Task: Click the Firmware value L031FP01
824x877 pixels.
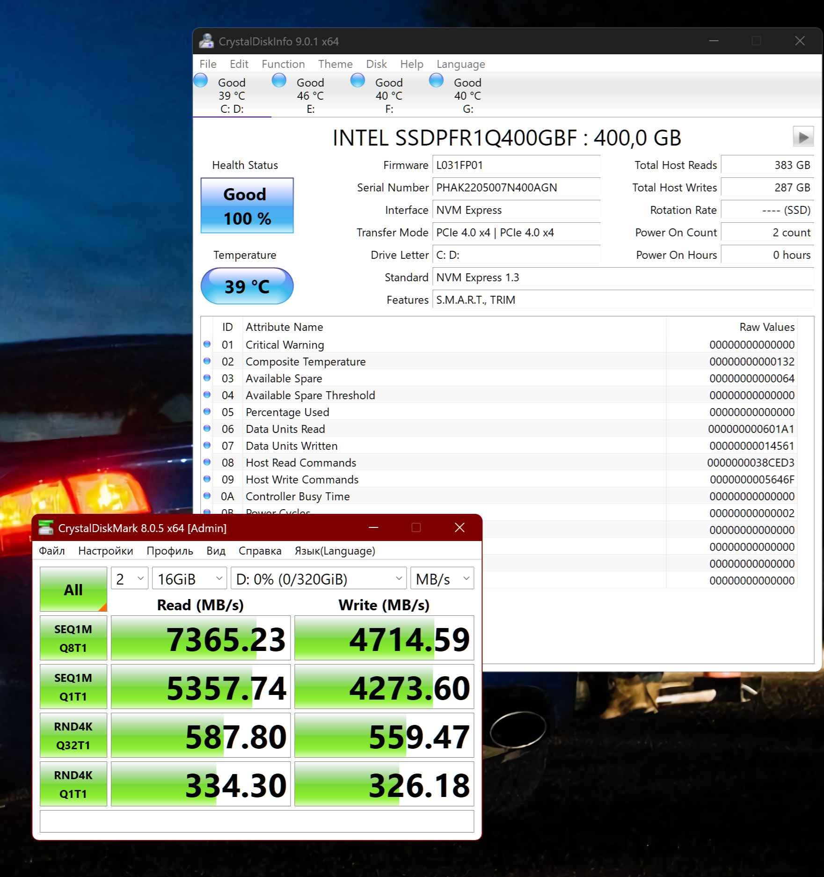Action: pyautogui.click(x=517, y=165)
